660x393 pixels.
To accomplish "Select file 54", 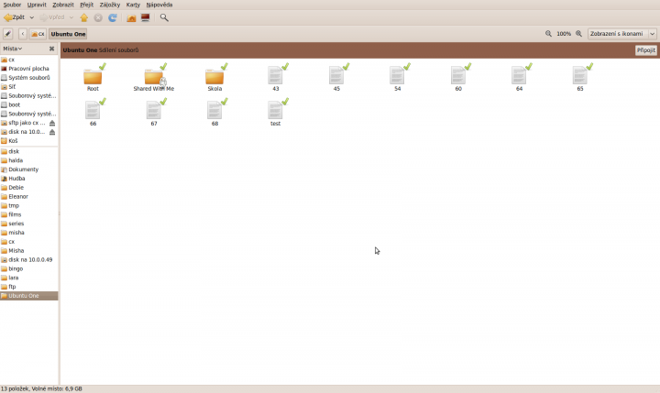I will point(397,78).
